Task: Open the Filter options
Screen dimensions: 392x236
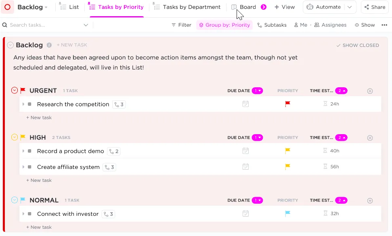Action: point(182,25)
